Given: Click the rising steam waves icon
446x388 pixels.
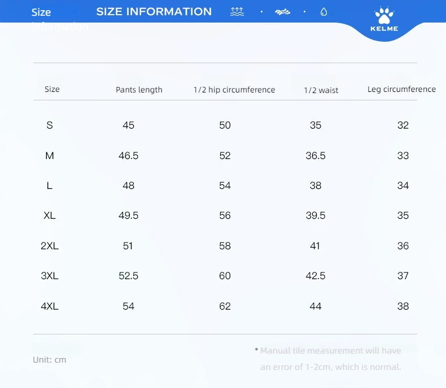Looking at the screenshot, I should [x=237, y=12].
